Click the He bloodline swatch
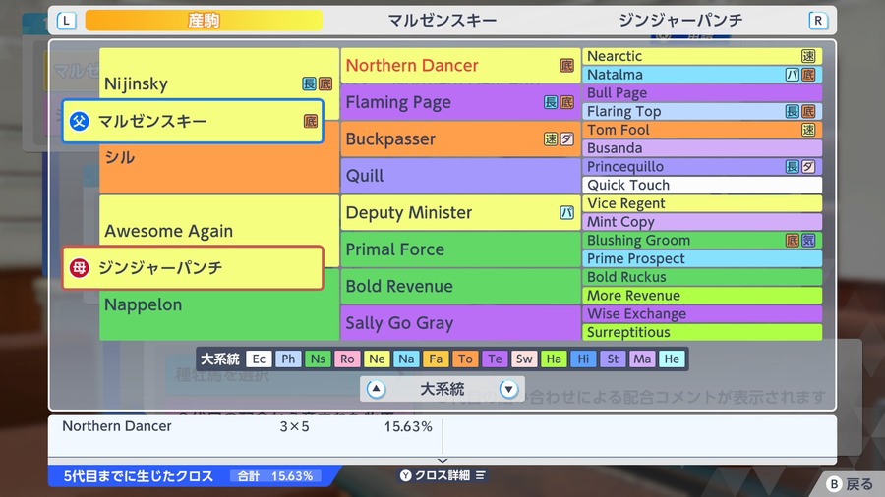 click(672, 359)
